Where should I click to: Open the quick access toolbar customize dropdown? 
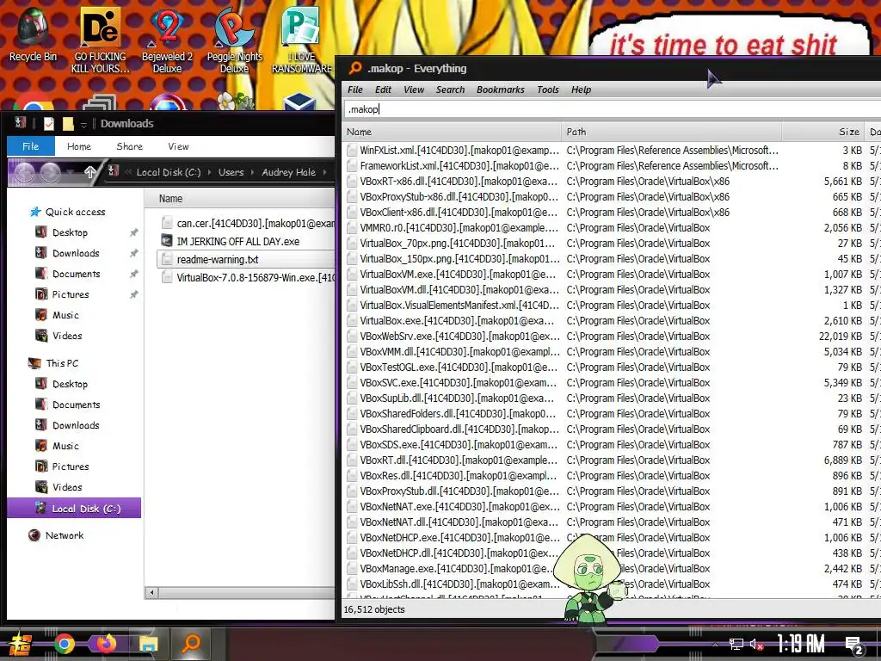click(83, 124)
